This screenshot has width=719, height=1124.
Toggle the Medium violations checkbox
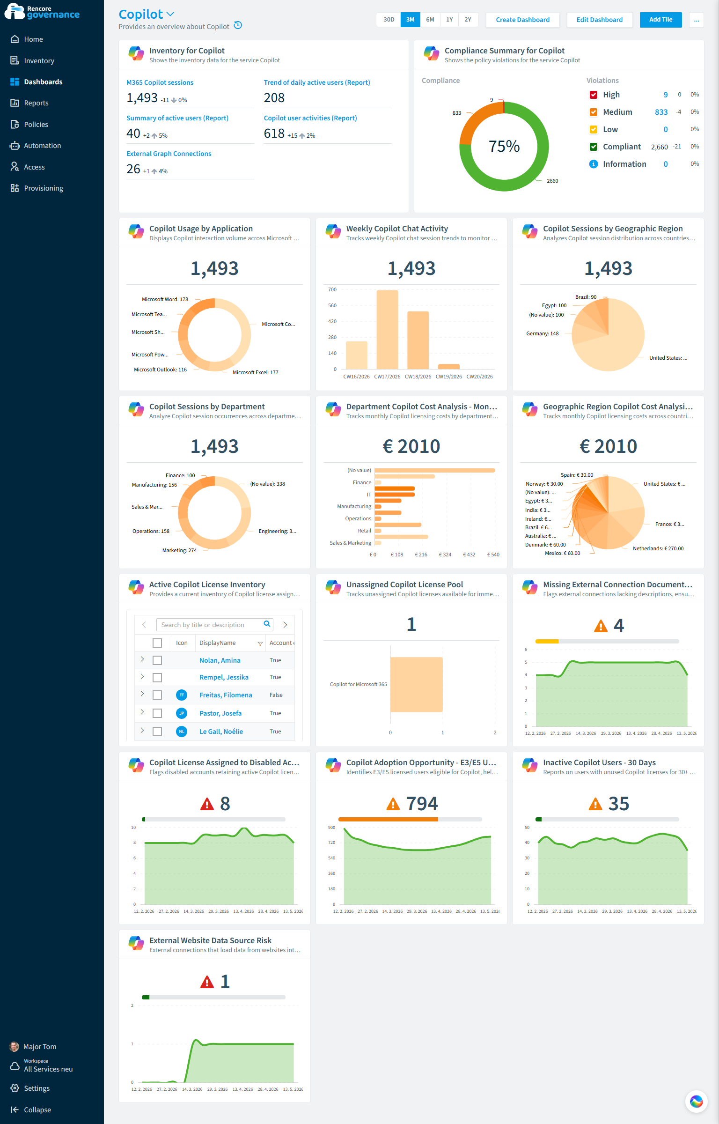click(x=594, y=112)
